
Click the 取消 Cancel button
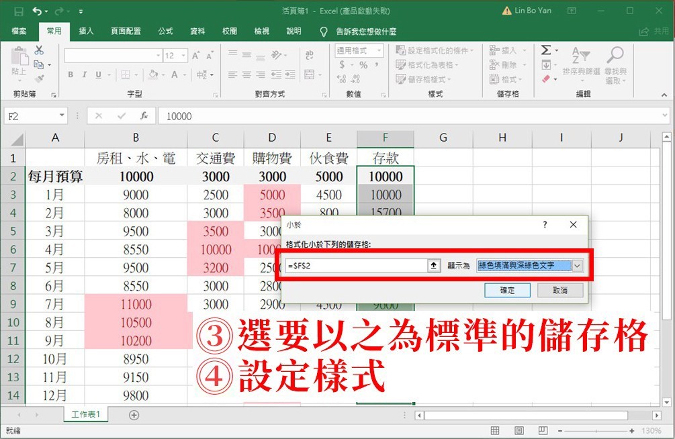[x=560, y=290]
